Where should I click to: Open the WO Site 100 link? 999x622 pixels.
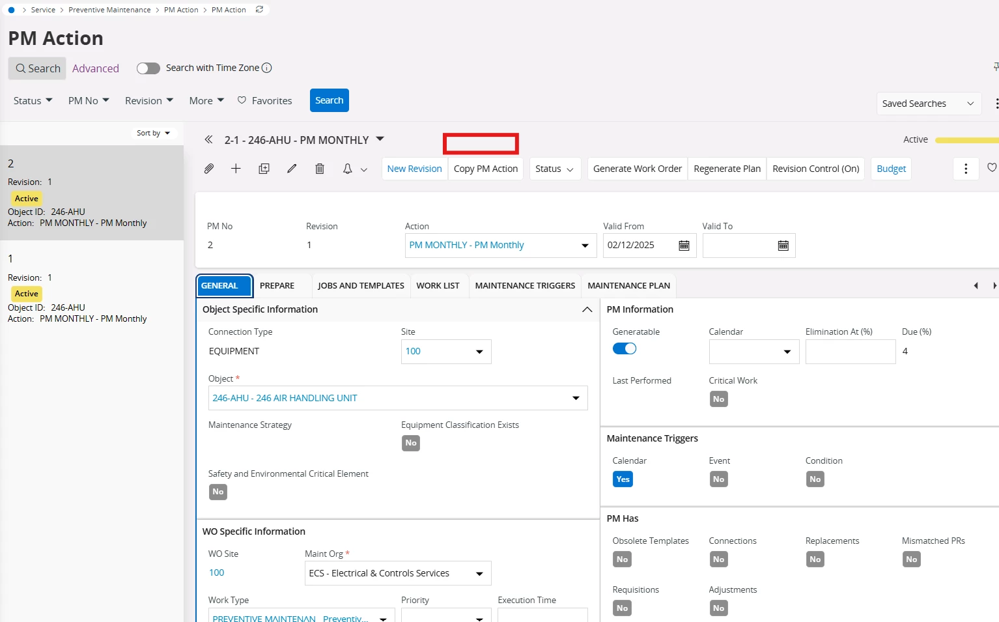216,573
